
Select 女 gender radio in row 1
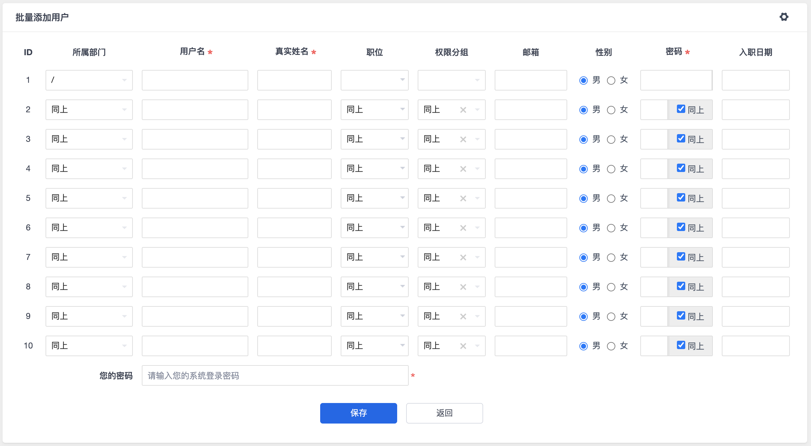pos(611,81)
